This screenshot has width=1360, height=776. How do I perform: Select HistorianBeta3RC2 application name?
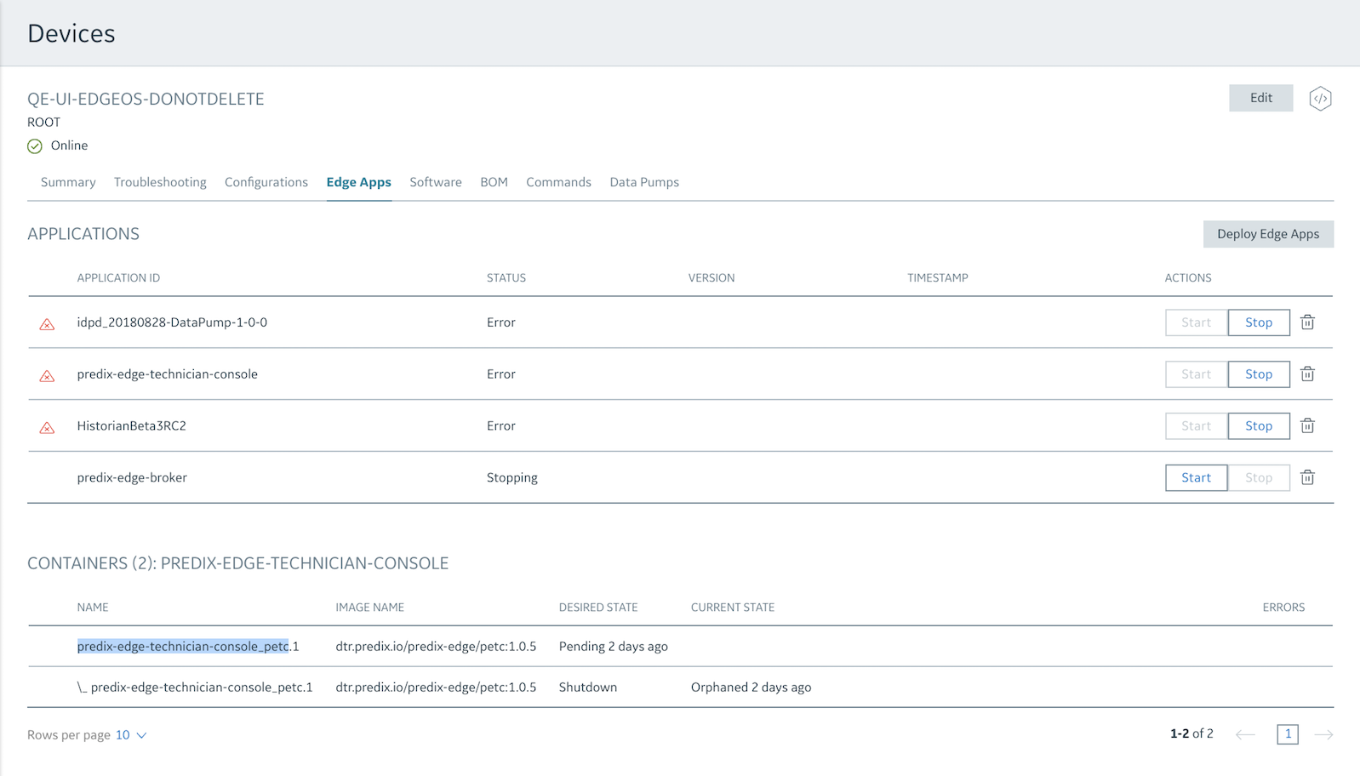131,426
